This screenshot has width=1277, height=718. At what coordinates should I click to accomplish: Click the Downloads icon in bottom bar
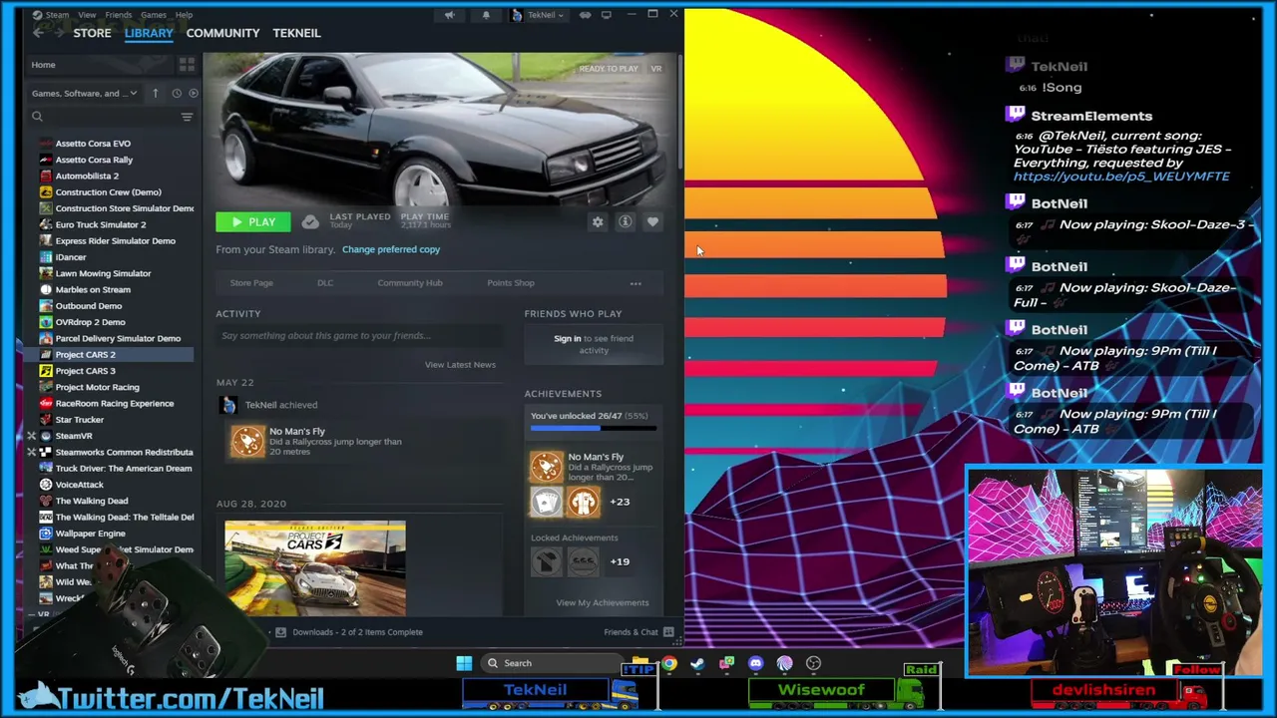(x=280, y=632)
